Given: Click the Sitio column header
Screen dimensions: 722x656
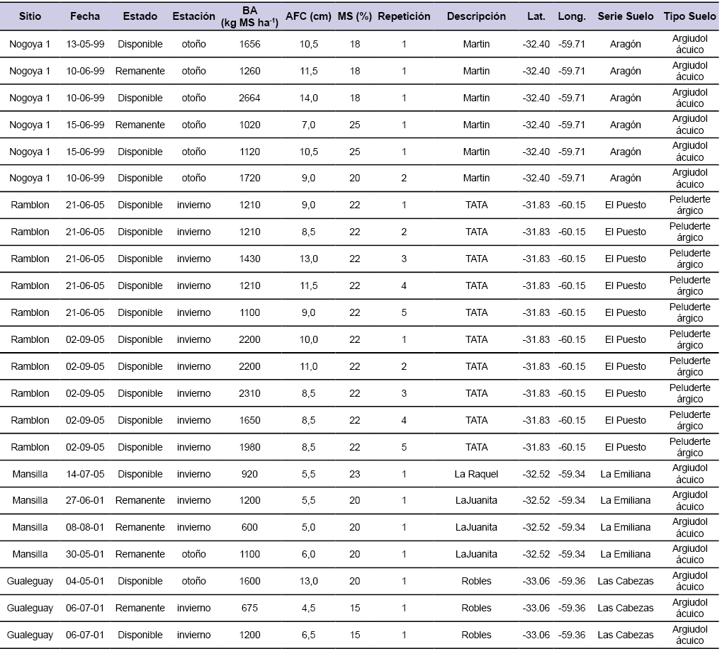Looking at the screenshot, I should (x=30, y=16).
